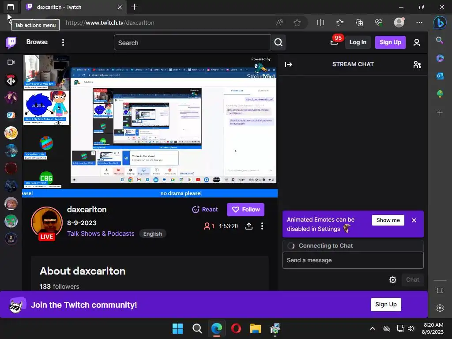Open the 8:20 AM taskbar clock

[433, 328]
